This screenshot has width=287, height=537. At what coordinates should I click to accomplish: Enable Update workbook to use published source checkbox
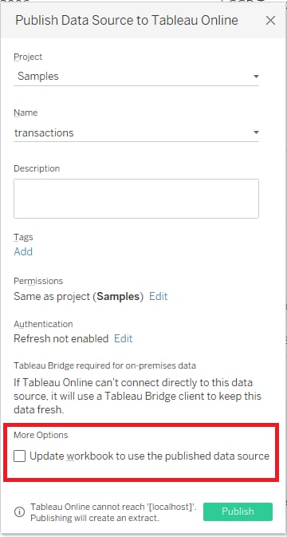click(19, 456)
